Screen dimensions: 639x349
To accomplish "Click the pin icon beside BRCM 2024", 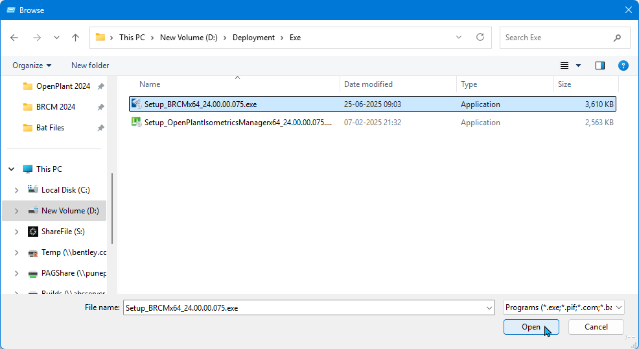I will point(100,107).
